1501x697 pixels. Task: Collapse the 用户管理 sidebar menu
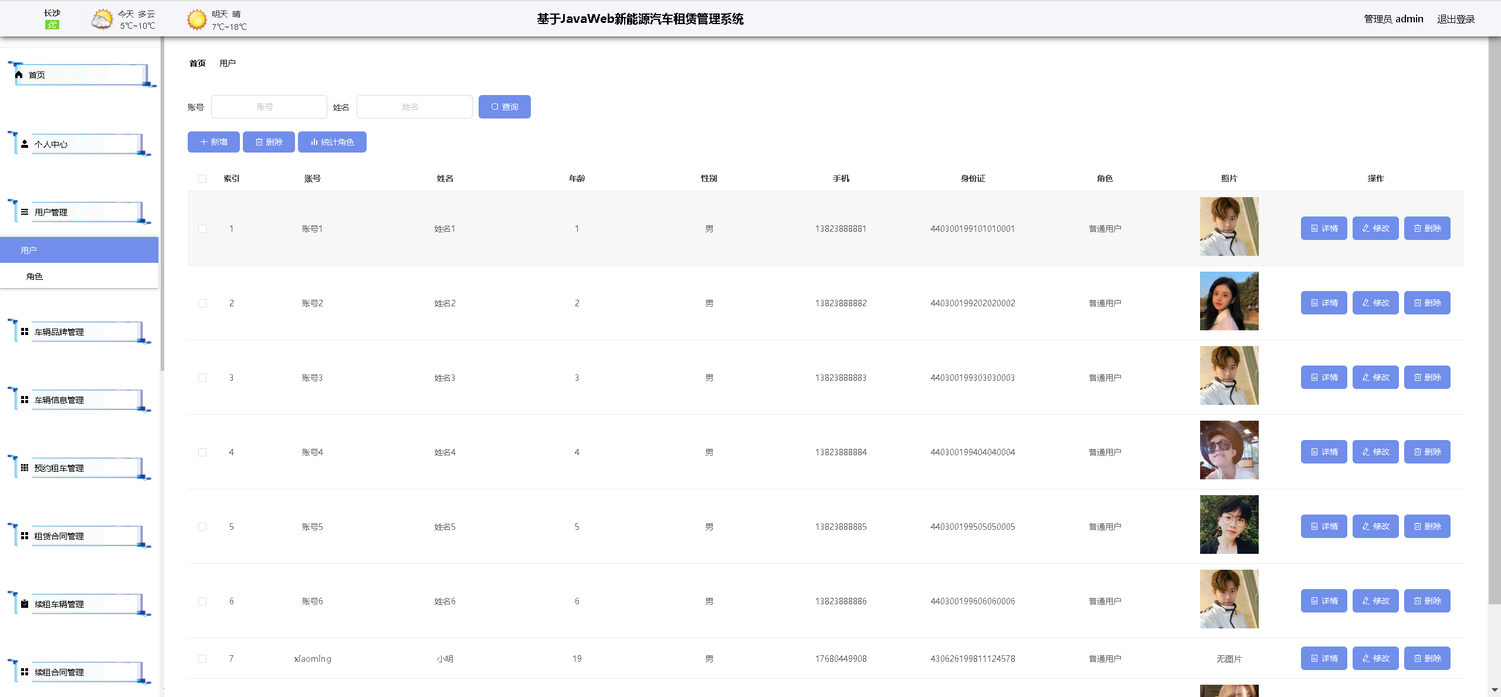pos(80,212)
